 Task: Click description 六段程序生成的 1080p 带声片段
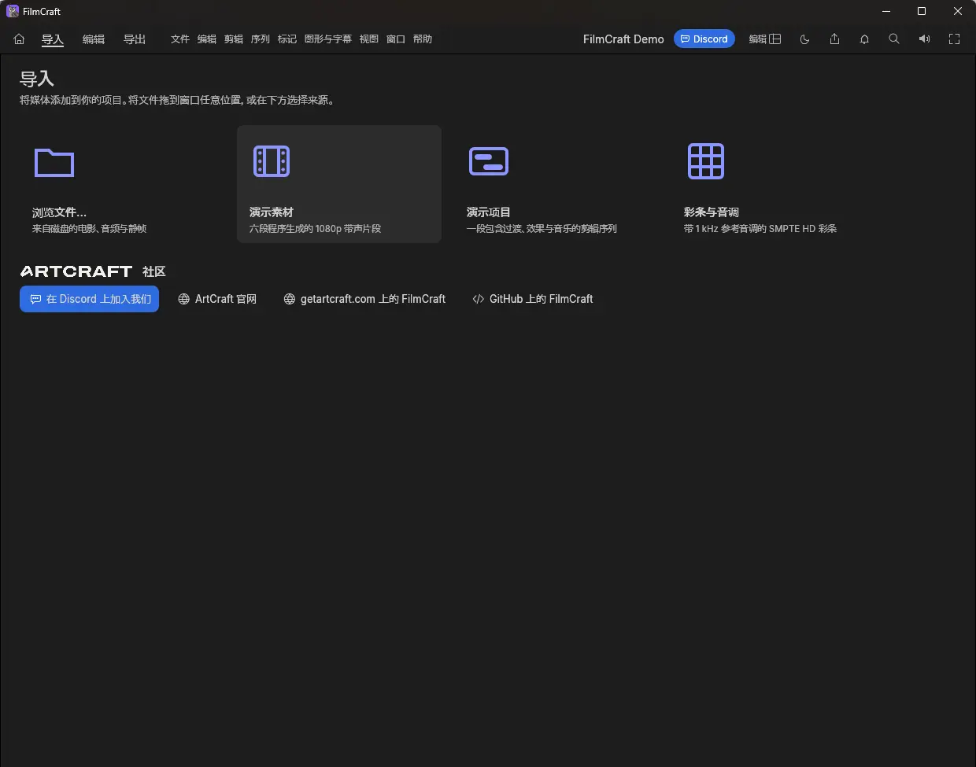[315, 229]
